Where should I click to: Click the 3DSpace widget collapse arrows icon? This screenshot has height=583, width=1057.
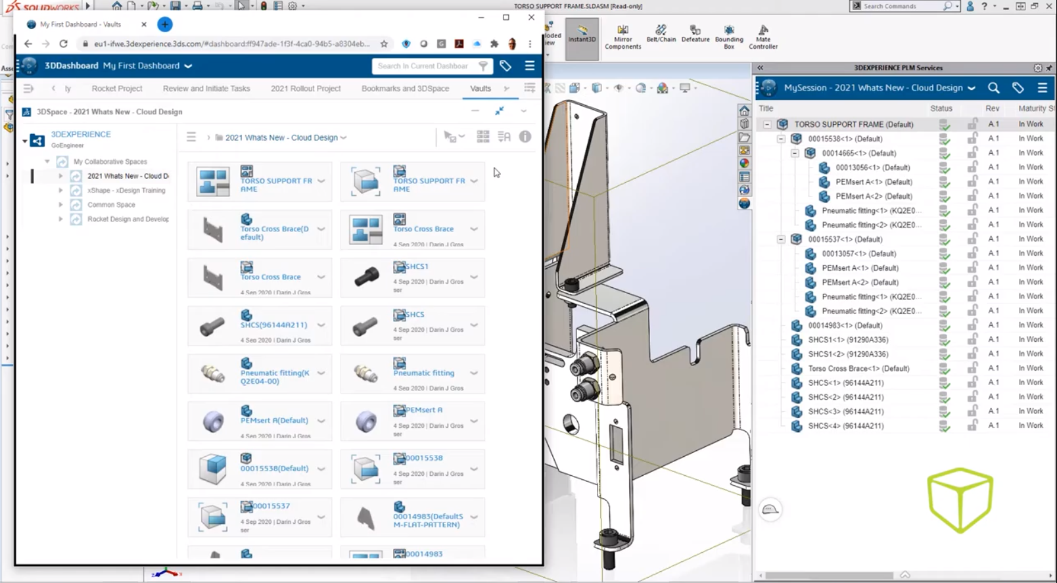(x=500, y=111)
